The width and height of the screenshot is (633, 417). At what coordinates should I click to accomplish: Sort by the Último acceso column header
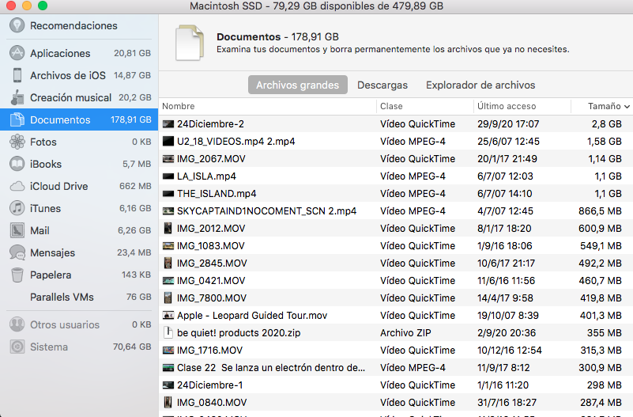[507, 106]
